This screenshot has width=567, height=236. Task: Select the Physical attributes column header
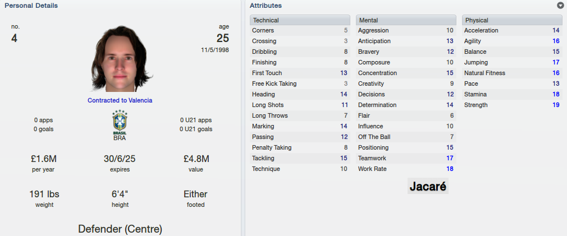[512, 20]
